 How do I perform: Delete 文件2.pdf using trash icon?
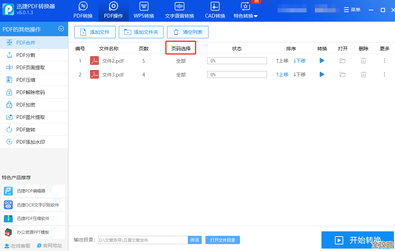point(363,60)
